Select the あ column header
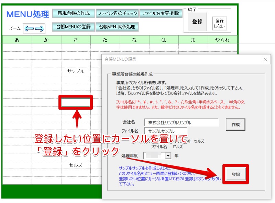 (17, 40)
